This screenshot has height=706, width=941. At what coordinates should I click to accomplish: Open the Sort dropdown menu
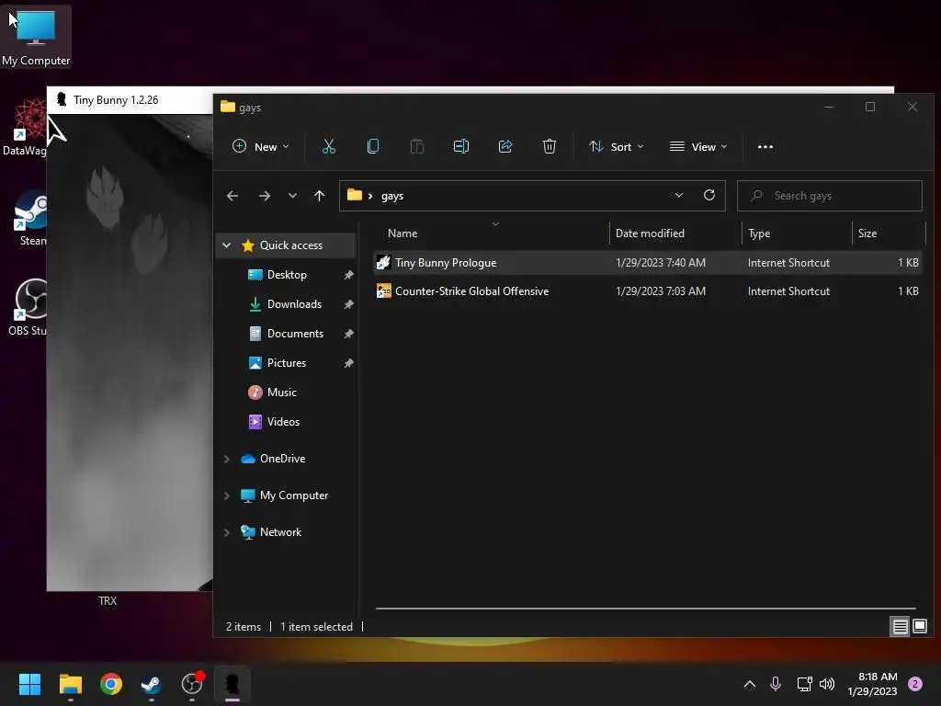click(x=616, y=146)
